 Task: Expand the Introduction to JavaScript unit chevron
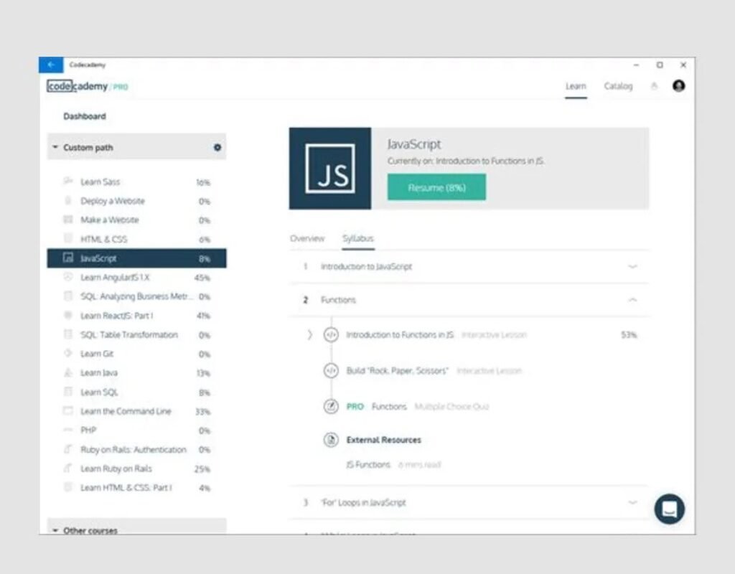[632, 267]
